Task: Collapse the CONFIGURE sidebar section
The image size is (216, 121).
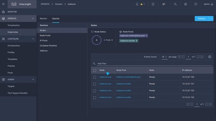Action: pos(33,39)
